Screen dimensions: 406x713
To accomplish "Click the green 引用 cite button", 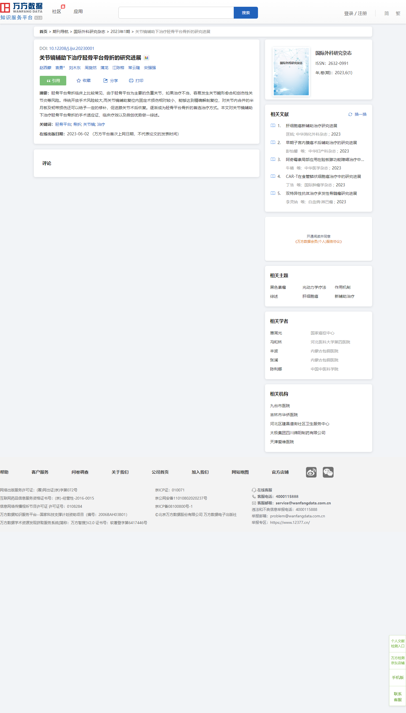I will 53,81.
